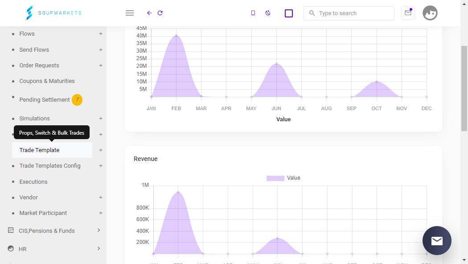
Task: Click the HR sidebar face icon
Action: click(11, 248)
